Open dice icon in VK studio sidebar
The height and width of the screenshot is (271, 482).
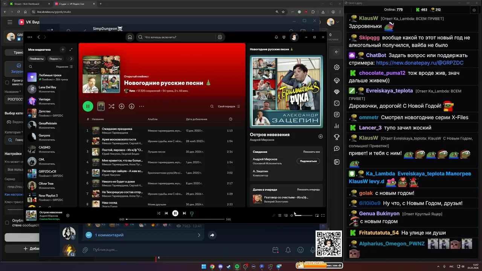click(x=337, y=103)
